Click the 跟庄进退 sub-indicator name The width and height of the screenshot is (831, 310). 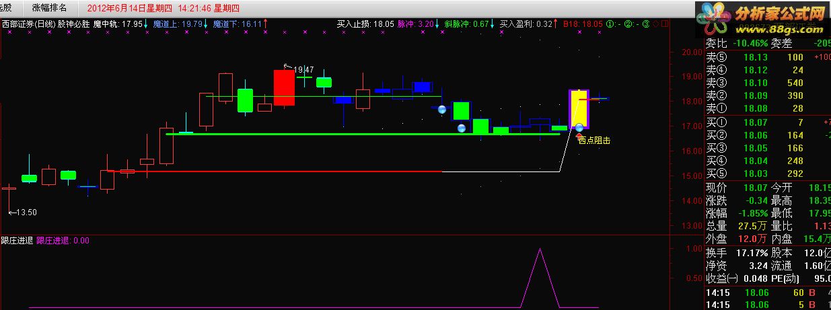pos(17,240)
